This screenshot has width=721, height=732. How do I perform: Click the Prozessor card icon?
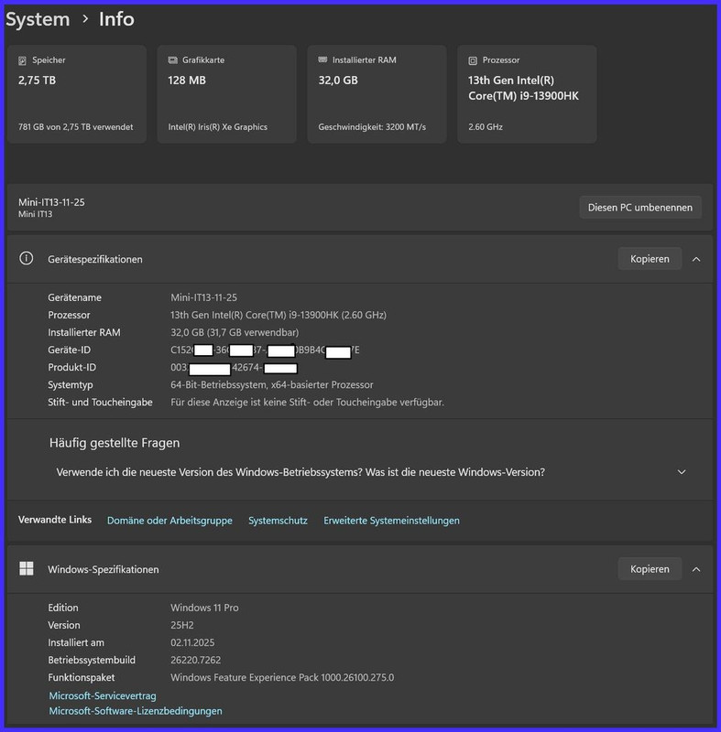[473, 60]
